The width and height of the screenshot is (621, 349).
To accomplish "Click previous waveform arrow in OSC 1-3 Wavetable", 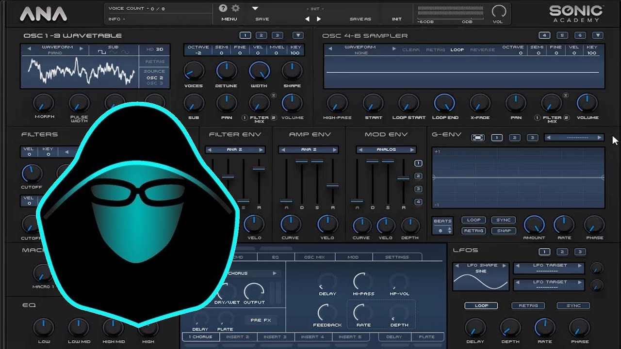I will tap(29, 48).
